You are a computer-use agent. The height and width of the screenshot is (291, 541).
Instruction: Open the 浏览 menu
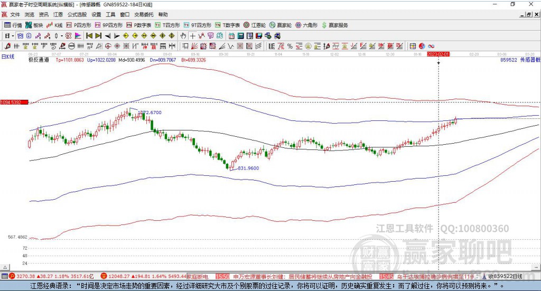click(30, 14)
